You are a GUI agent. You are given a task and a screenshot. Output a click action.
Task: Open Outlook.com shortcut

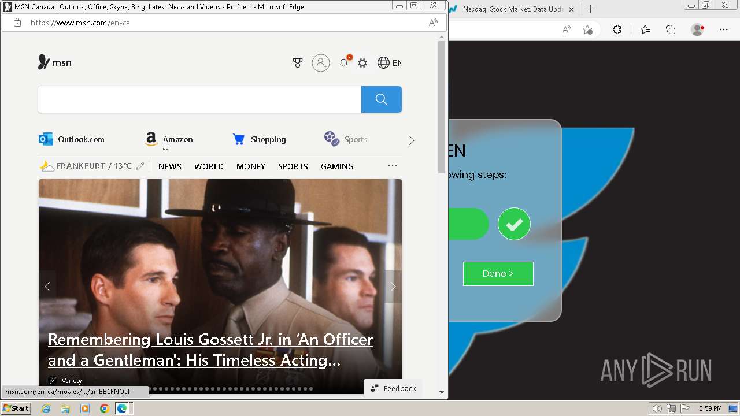(x=72, y=139)
